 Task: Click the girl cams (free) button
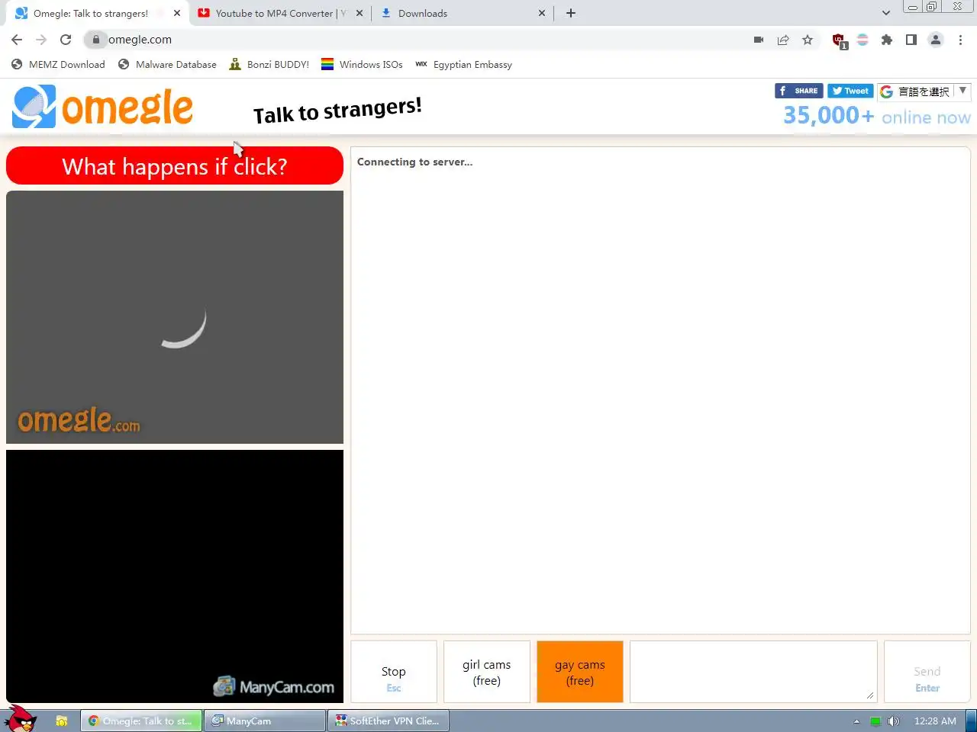point(487,672)
